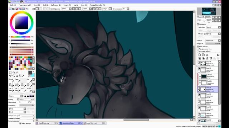Delete the selected layer with trash icon

click(211, 58)
